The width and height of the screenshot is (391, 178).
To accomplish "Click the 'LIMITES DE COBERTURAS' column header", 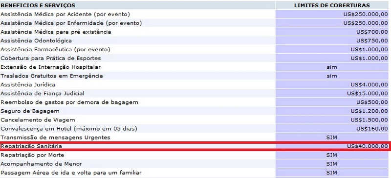I will 332,5.
